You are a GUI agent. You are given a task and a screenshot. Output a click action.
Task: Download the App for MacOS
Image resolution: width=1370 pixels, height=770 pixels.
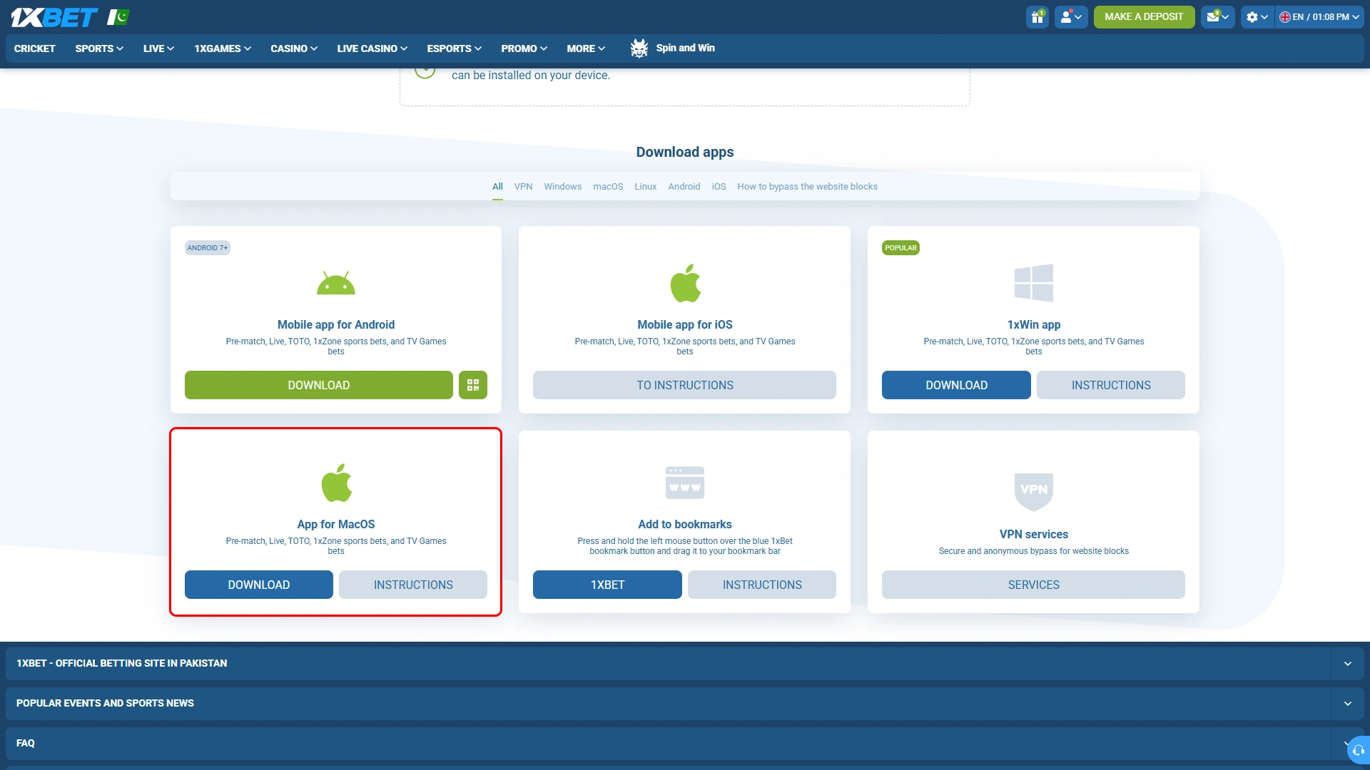tap(259, 585)
